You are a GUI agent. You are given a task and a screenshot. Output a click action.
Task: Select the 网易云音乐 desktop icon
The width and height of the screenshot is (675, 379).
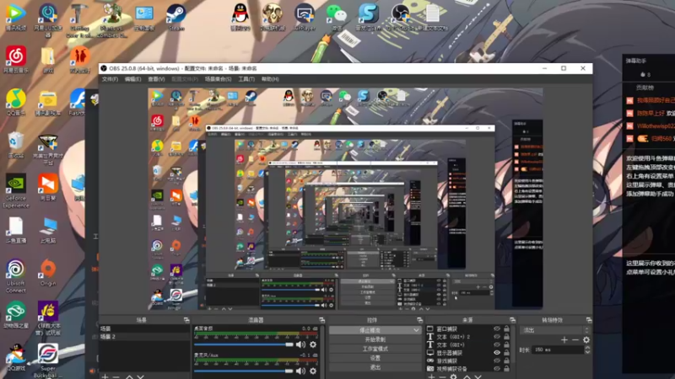16,60
